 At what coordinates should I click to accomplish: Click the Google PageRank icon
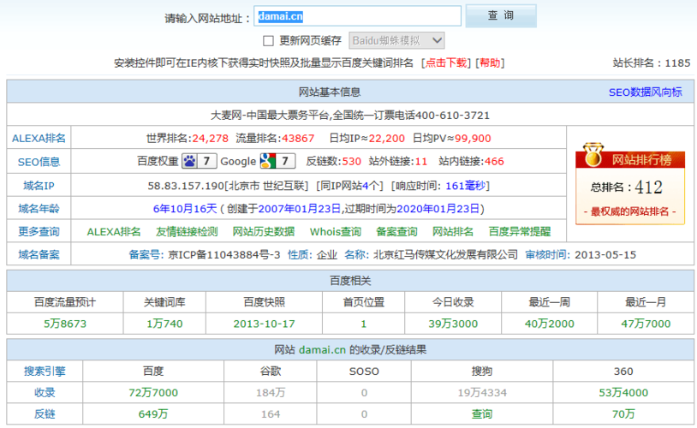pyautogui.click(x=277, y=161)
